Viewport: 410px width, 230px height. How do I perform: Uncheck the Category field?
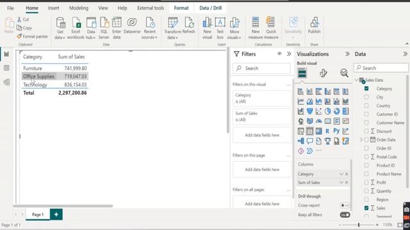tap(366, 89)
